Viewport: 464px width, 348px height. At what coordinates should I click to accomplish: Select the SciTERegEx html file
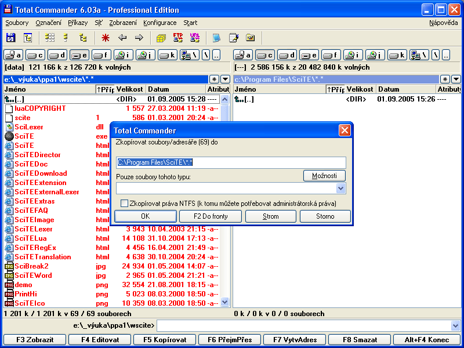pos(112,248)
